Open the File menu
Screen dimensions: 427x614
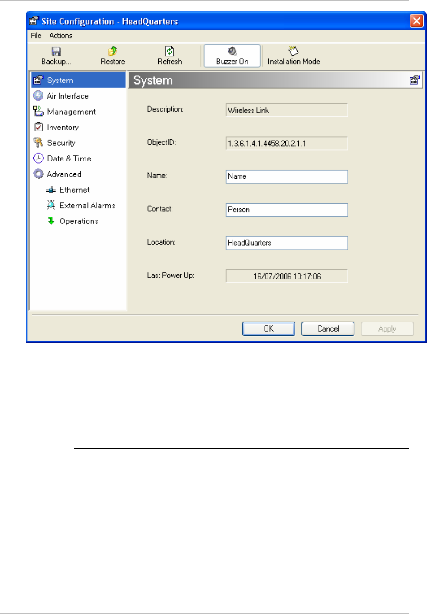(36, 36)
